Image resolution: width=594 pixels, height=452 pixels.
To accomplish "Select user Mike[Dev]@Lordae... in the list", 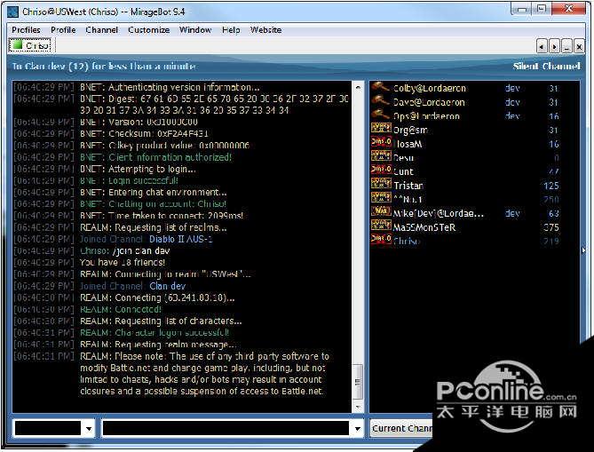I will [439, 214].
